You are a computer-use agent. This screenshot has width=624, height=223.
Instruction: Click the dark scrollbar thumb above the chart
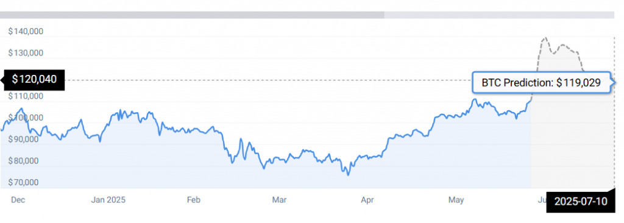[x=192, y=15]
